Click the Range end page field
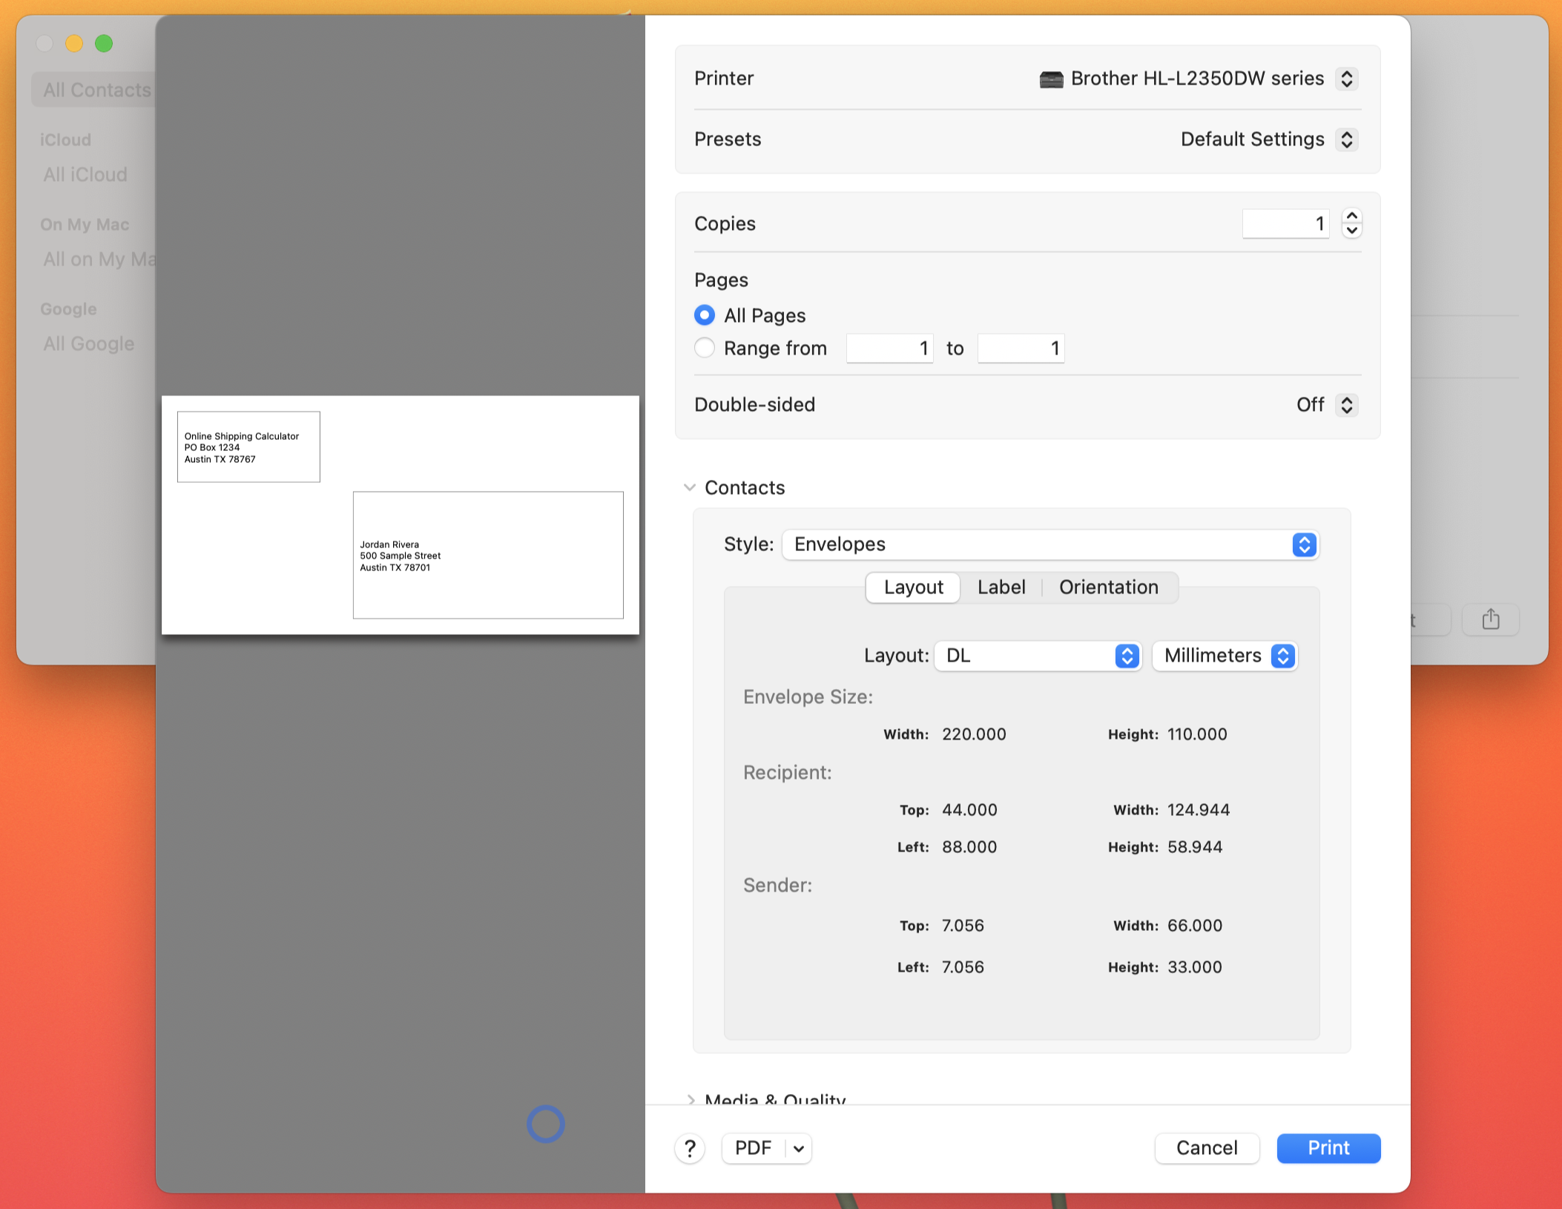 1021,348
